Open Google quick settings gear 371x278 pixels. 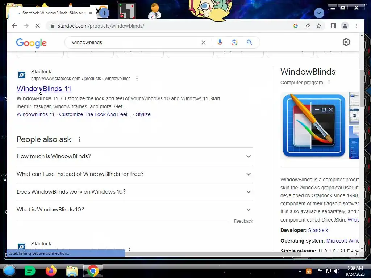click(x=346, y=42)
